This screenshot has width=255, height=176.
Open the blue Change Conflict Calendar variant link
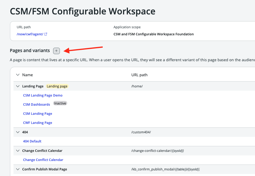[43, 160]
